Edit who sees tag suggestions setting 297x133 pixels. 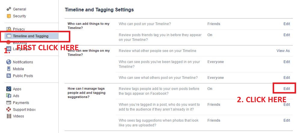point(286,120)
